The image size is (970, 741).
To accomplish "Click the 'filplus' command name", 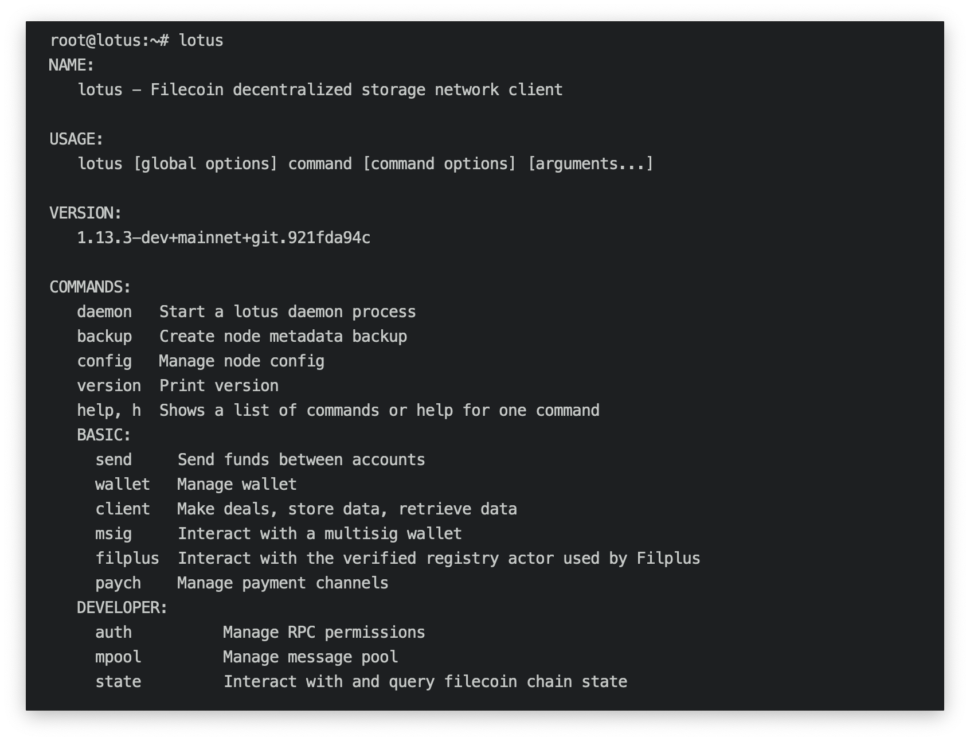I will 127,558.
